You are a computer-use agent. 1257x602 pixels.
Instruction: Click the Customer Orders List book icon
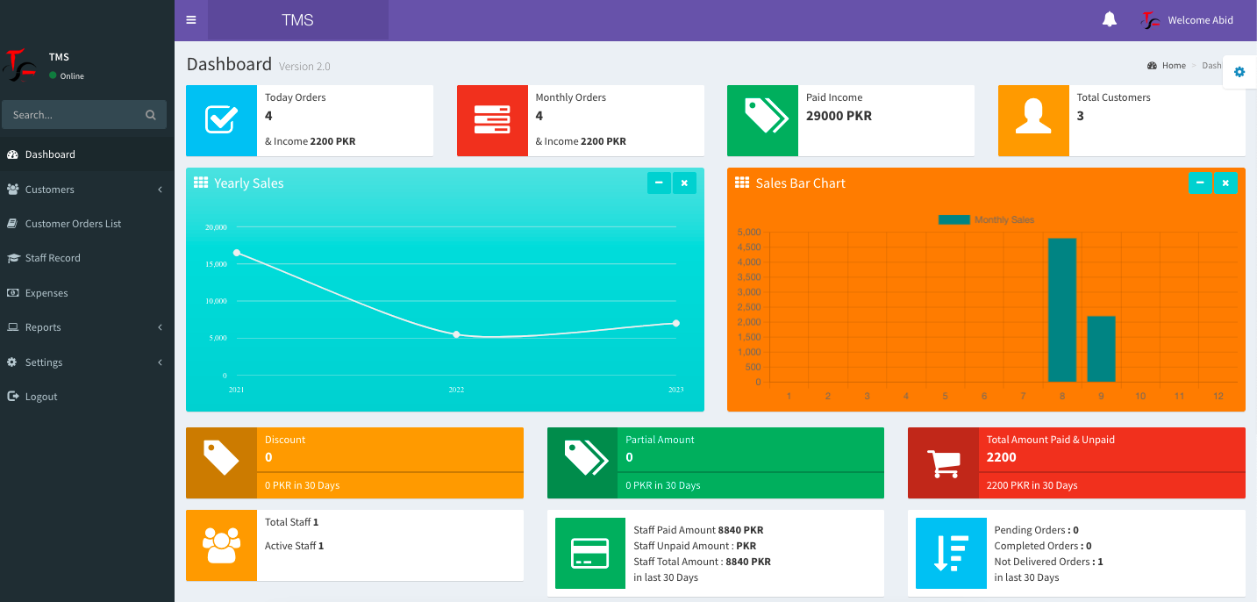[12, 224]
